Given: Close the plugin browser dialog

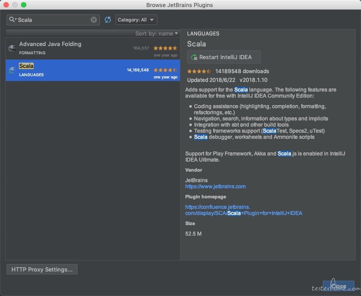Looking at the screenshot, I should click(x=338, y=286).
